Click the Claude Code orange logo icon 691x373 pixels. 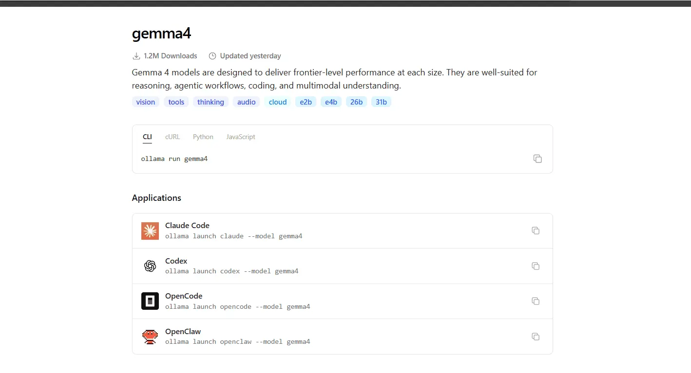[x=150, y=231]
